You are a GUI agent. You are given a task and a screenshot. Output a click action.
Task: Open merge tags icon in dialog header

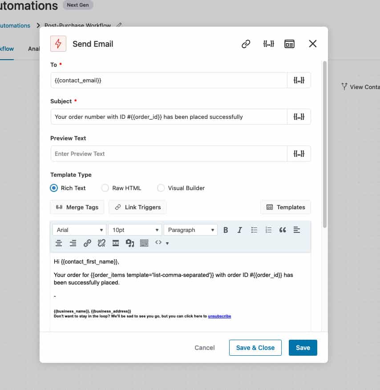coord(268,44)
